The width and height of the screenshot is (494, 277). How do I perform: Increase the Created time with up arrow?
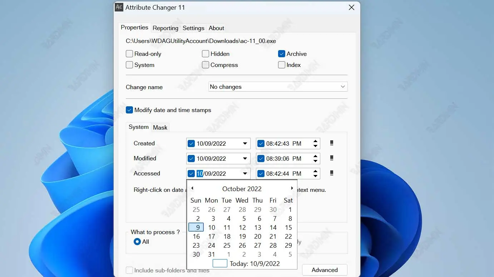click(315, 141)
